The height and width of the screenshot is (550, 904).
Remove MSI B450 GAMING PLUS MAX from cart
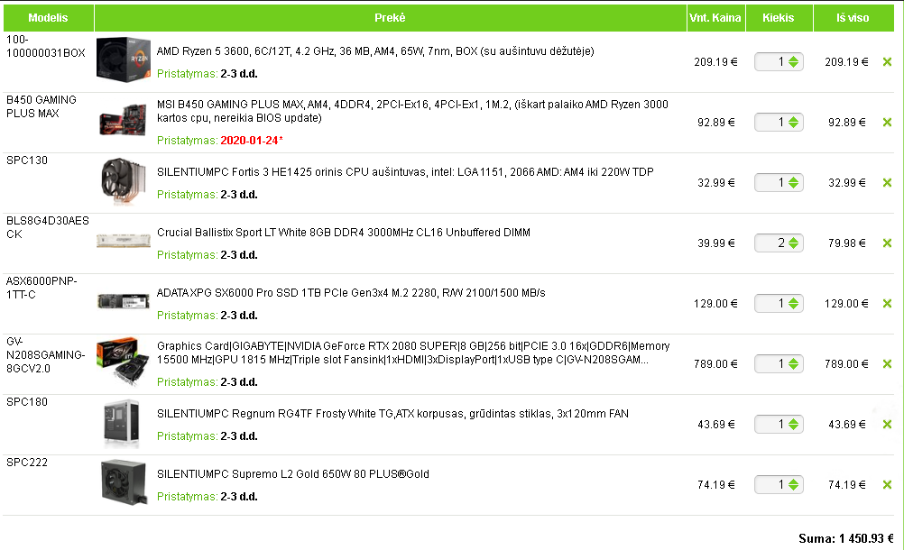coord(887,123)
